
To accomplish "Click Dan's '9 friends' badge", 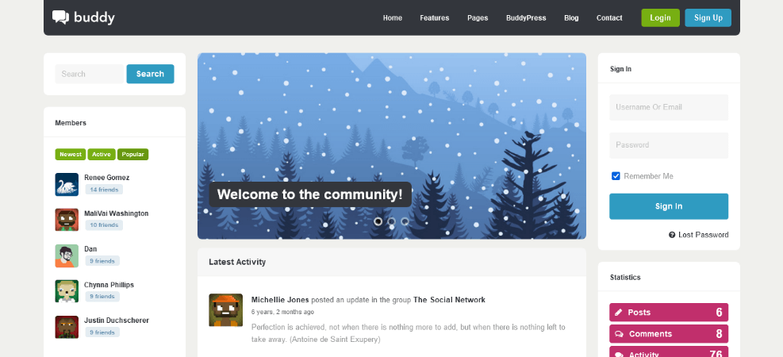I will 102,261.
